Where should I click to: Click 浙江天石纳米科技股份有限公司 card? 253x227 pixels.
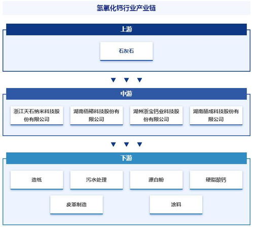coord(37,115)
